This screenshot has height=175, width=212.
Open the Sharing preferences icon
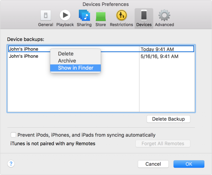coord(84,15)
